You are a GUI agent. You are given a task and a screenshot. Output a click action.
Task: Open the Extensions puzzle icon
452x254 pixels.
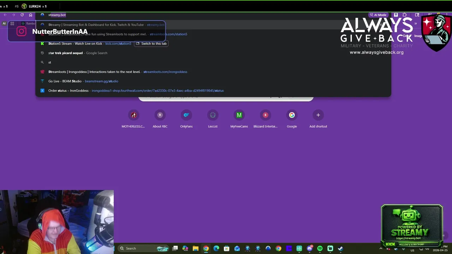pos(405,15)
